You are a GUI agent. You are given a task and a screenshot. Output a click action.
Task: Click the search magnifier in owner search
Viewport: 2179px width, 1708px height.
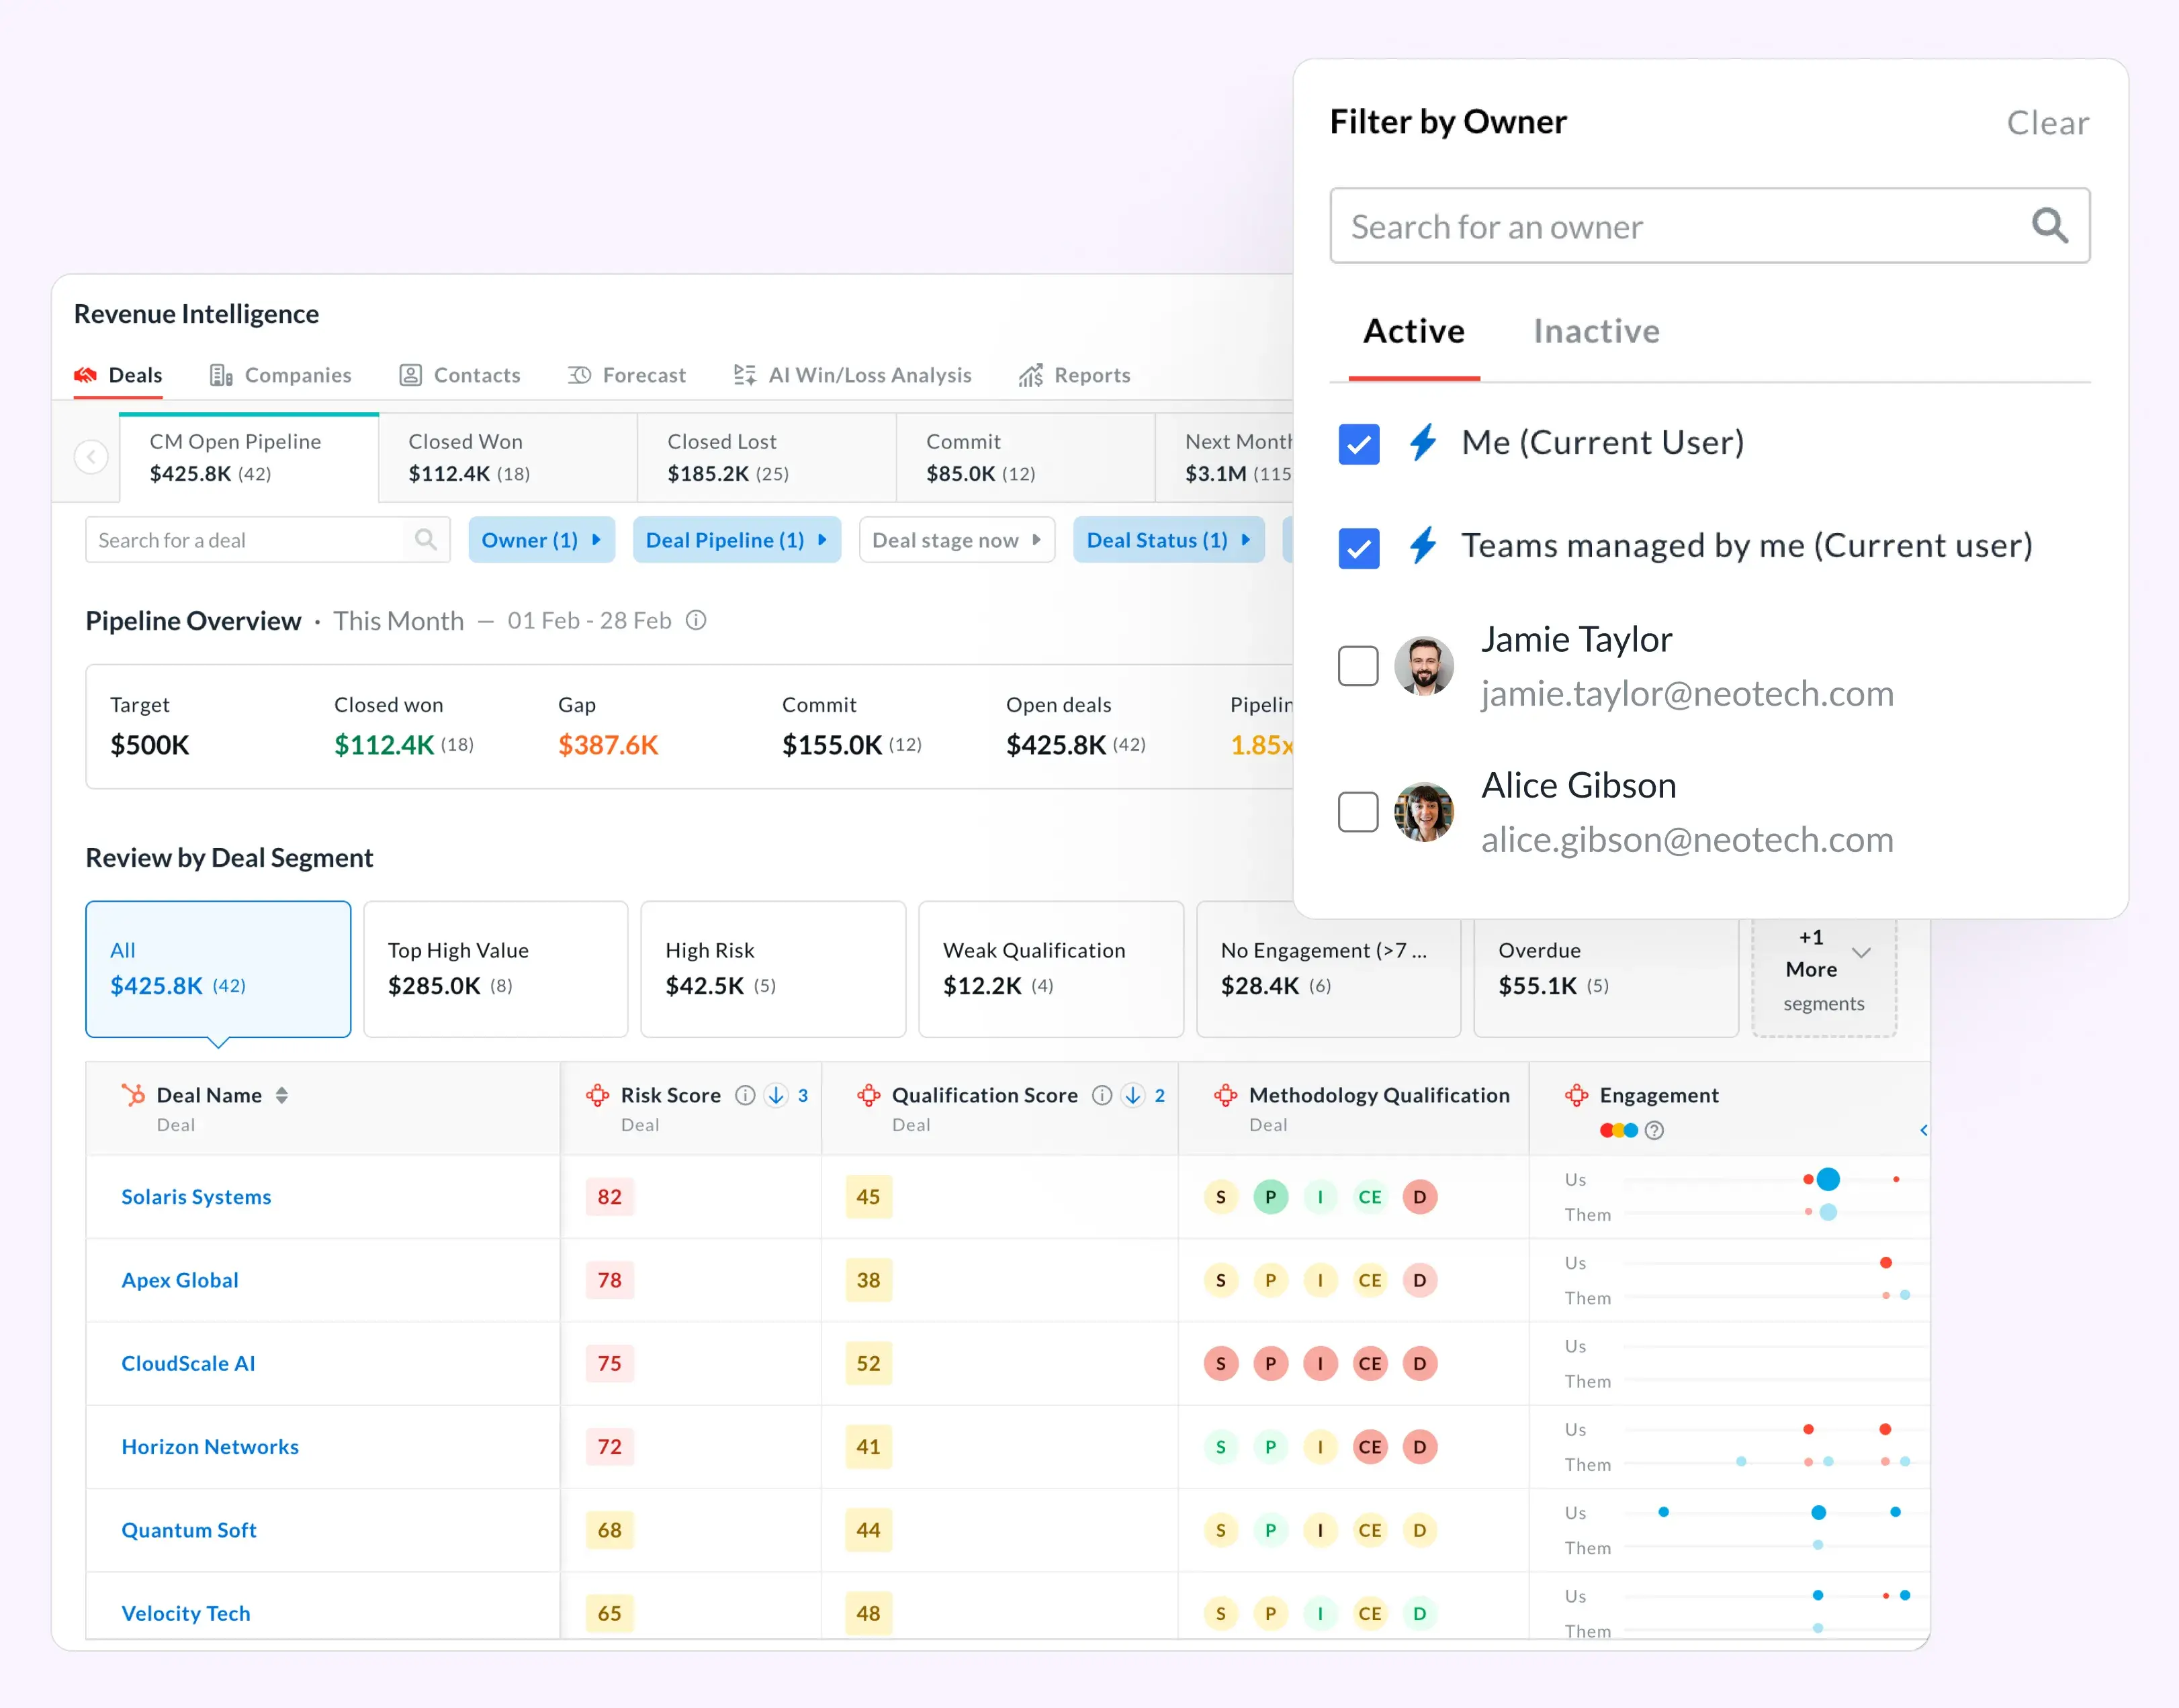tap(2050, 226)
